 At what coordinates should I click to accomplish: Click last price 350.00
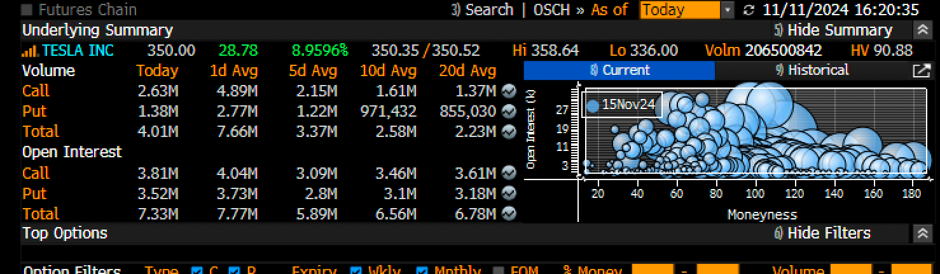(x=172, y=51)
